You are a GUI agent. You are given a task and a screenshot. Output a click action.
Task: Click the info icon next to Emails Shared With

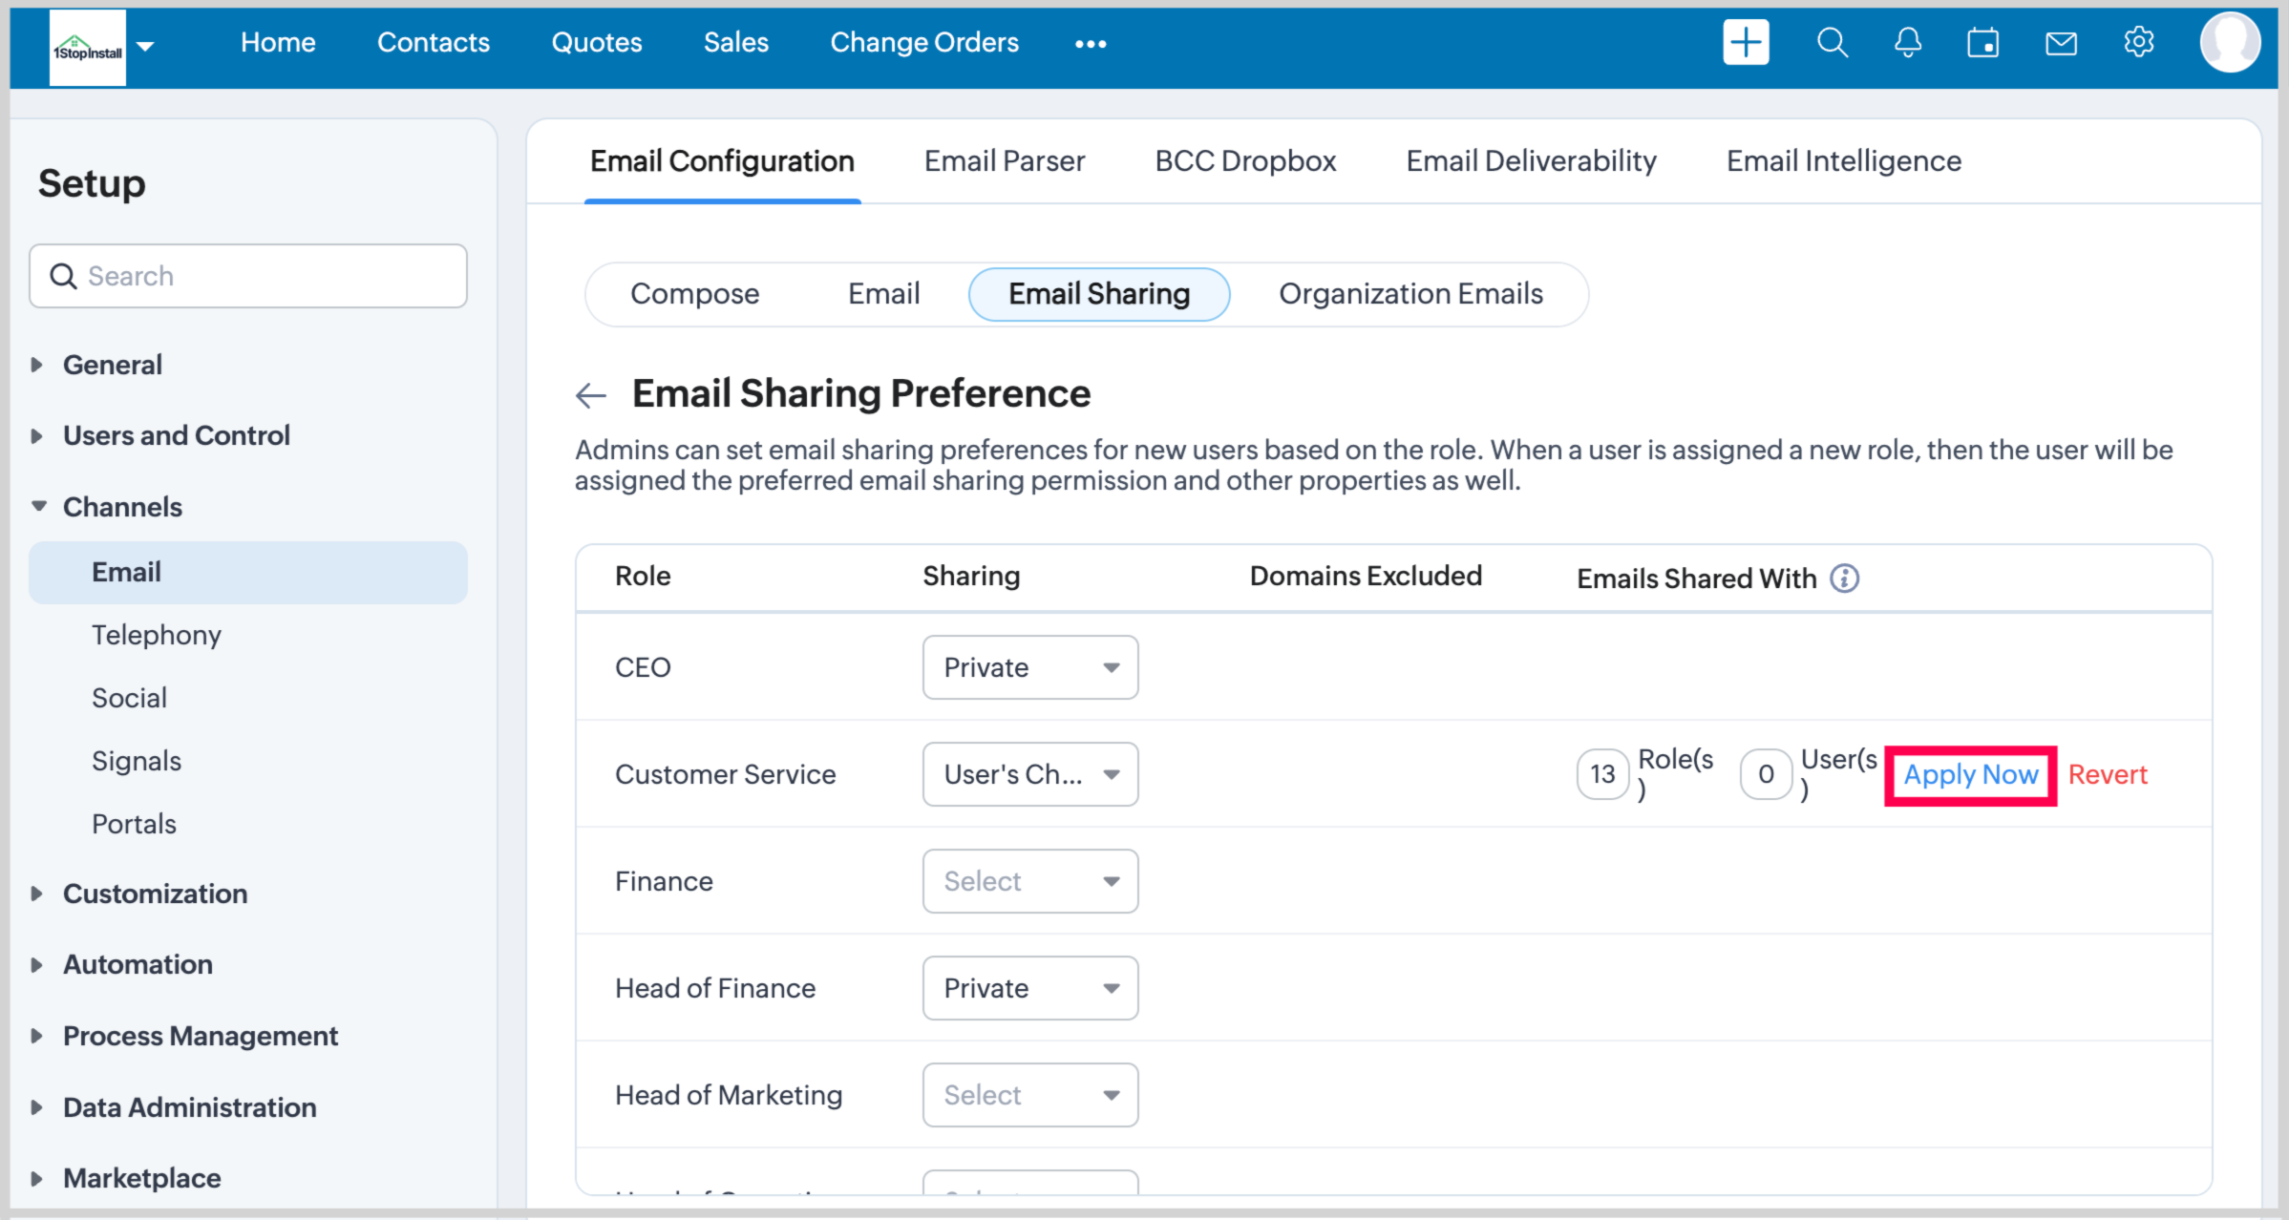[x=1844, y=578]
